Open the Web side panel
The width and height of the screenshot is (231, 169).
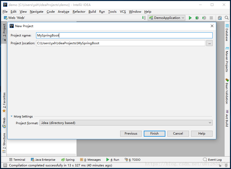coord(4,123)
